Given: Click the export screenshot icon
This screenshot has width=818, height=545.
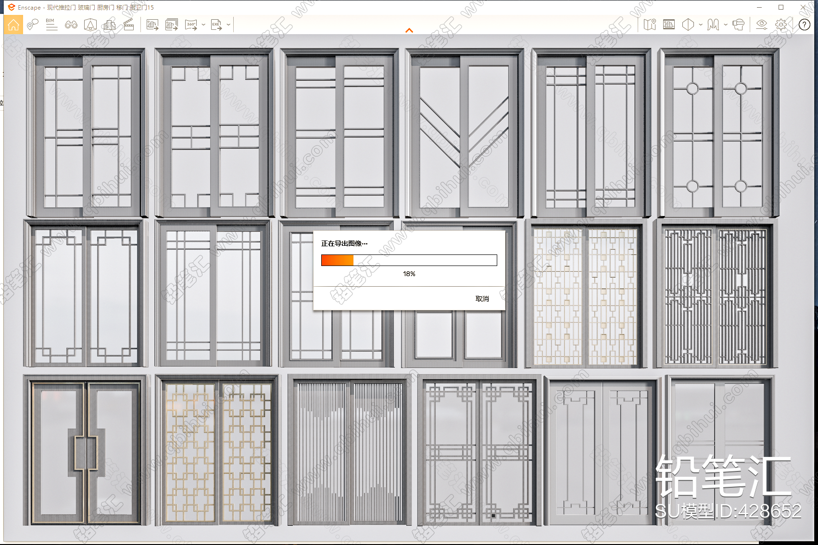Looking at the screenshot, I should point(152,25).
